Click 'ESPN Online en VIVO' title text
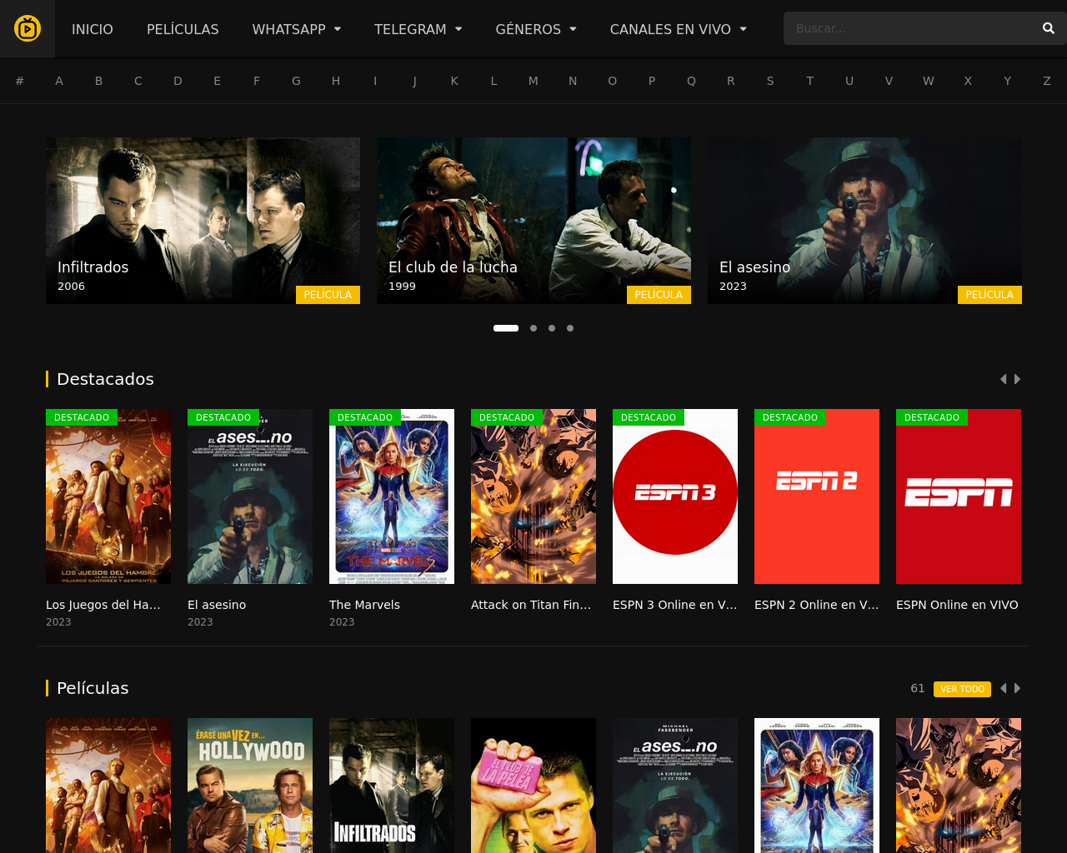 pos(957,605)
